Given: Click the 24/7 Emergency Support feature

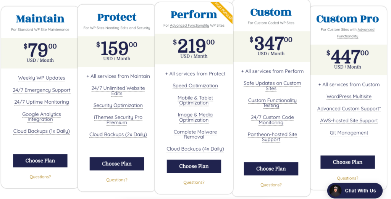Looking at the screenshot, I should point(42,90).
